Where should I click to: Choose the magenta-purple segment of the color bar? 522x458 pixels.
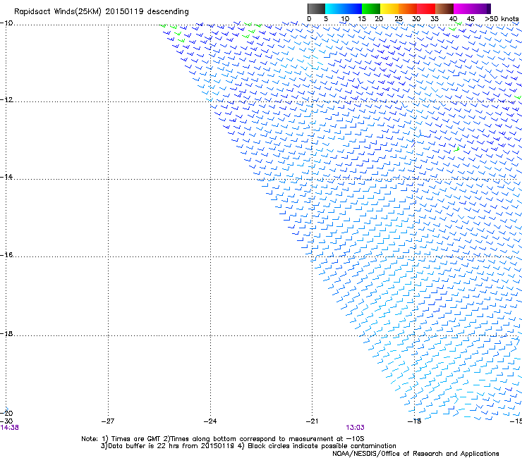472,8
